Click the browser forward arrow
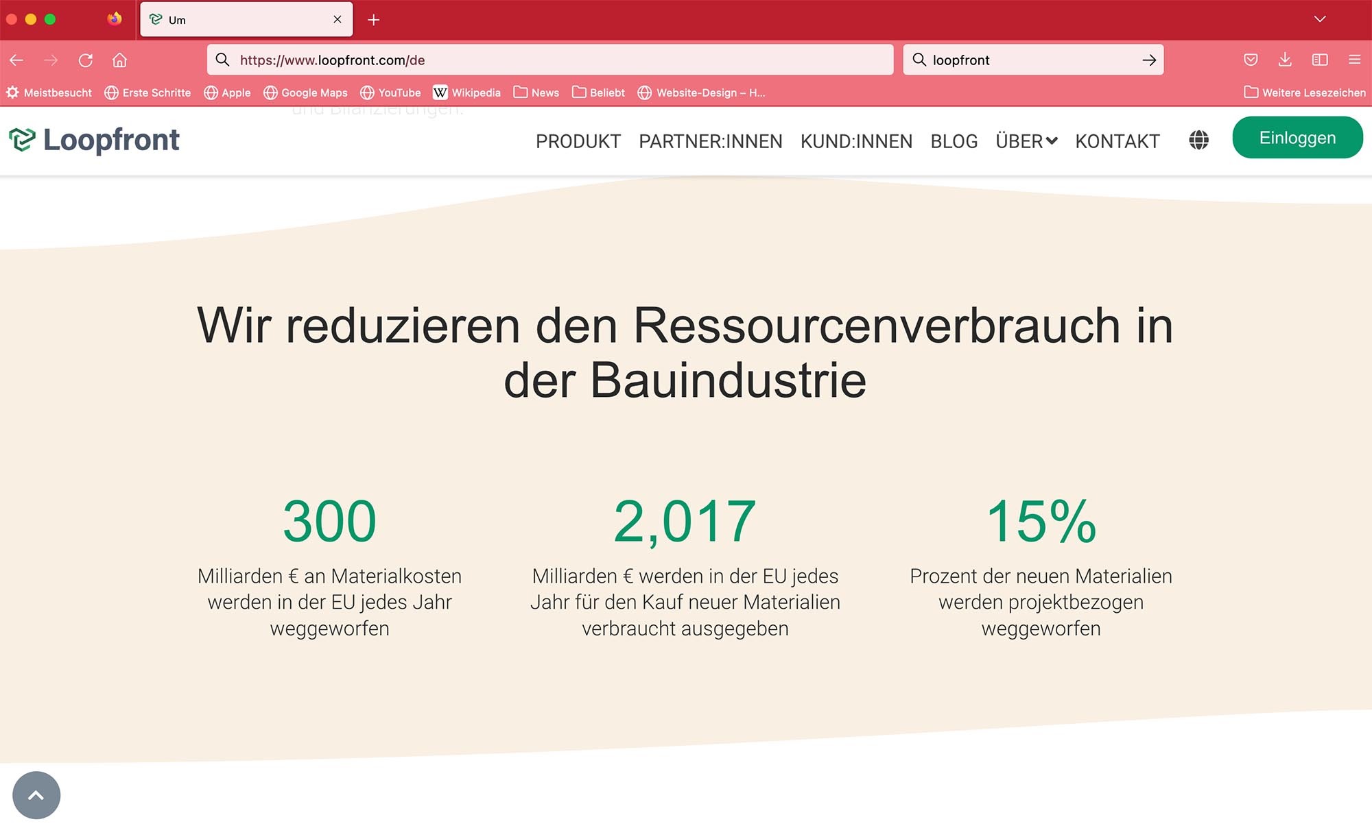 (51, 60)
